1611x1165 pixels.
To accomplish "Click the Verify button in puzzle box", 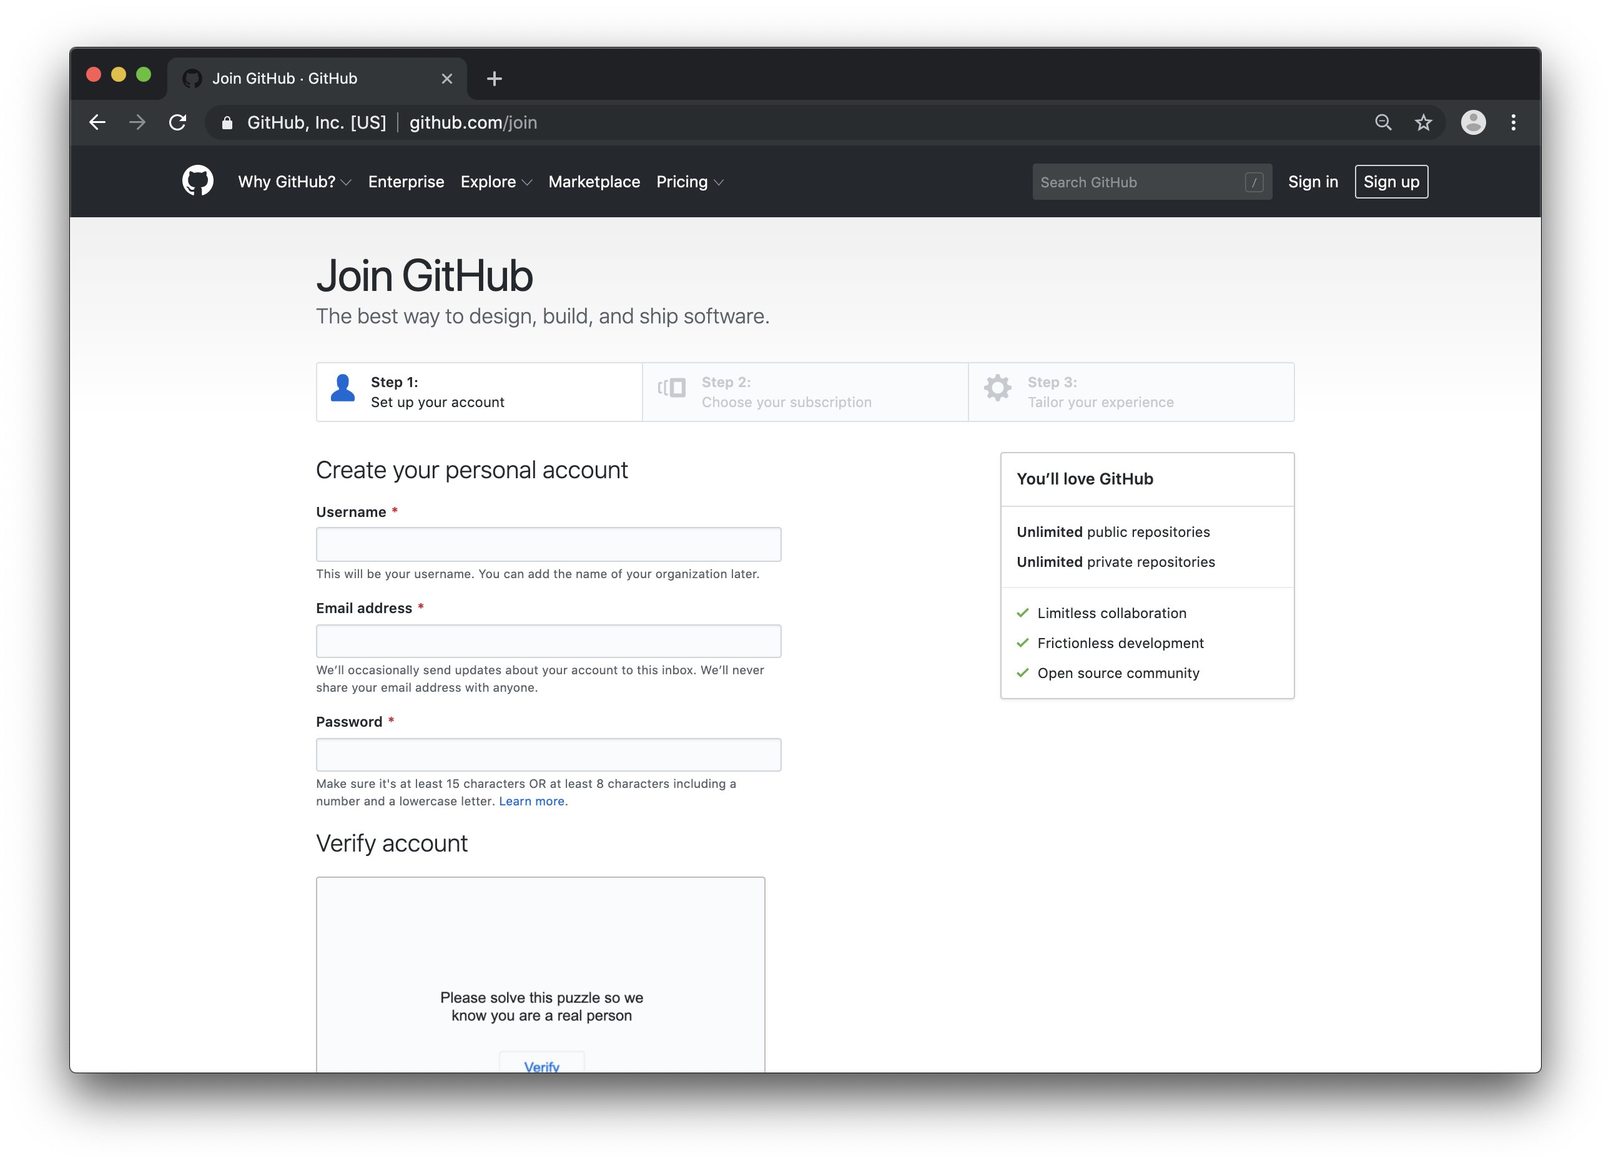I will 541,1063.
